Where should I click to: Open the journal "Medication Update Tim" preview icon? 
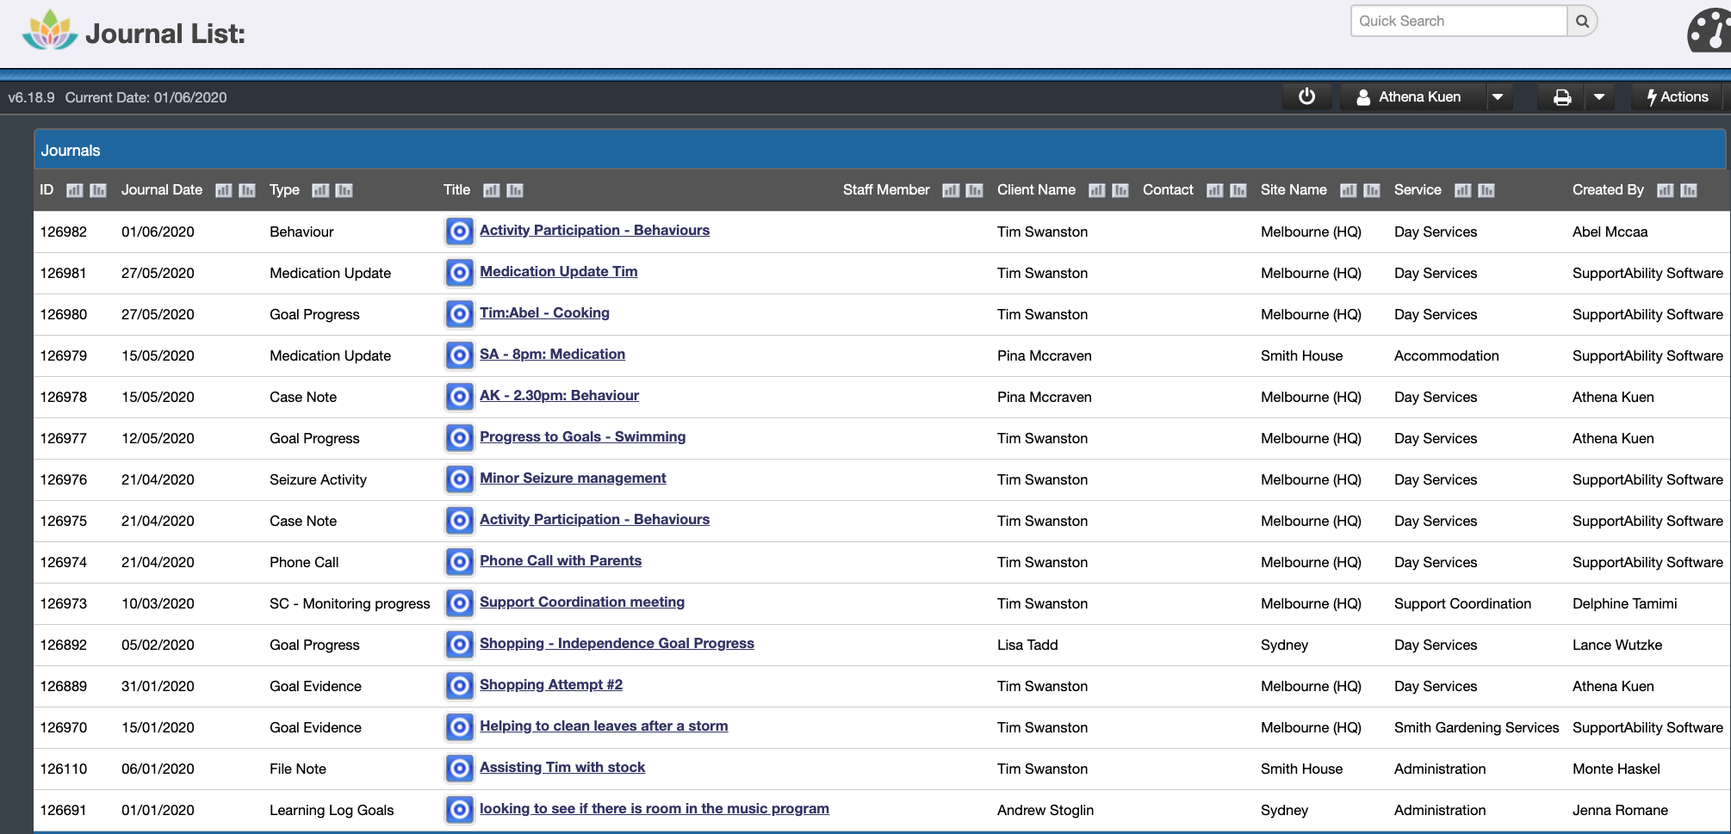point(459,272)
